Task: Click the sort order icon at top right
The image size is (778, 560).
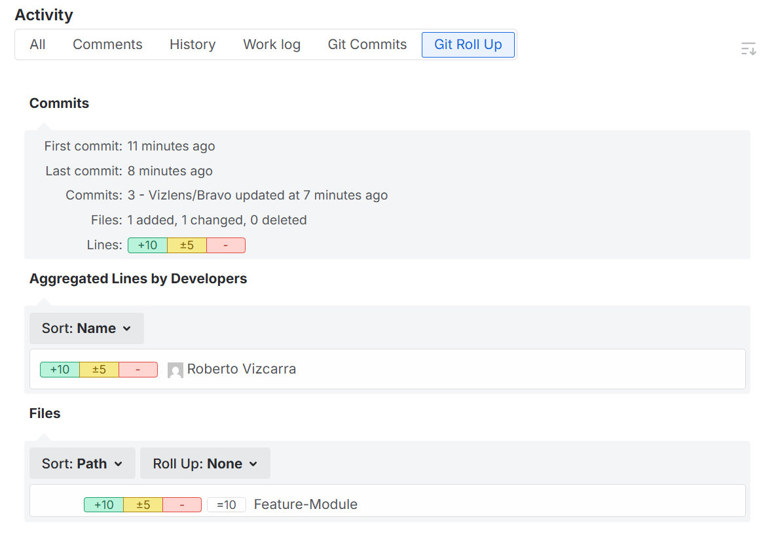Action: (x=749, y=48)
